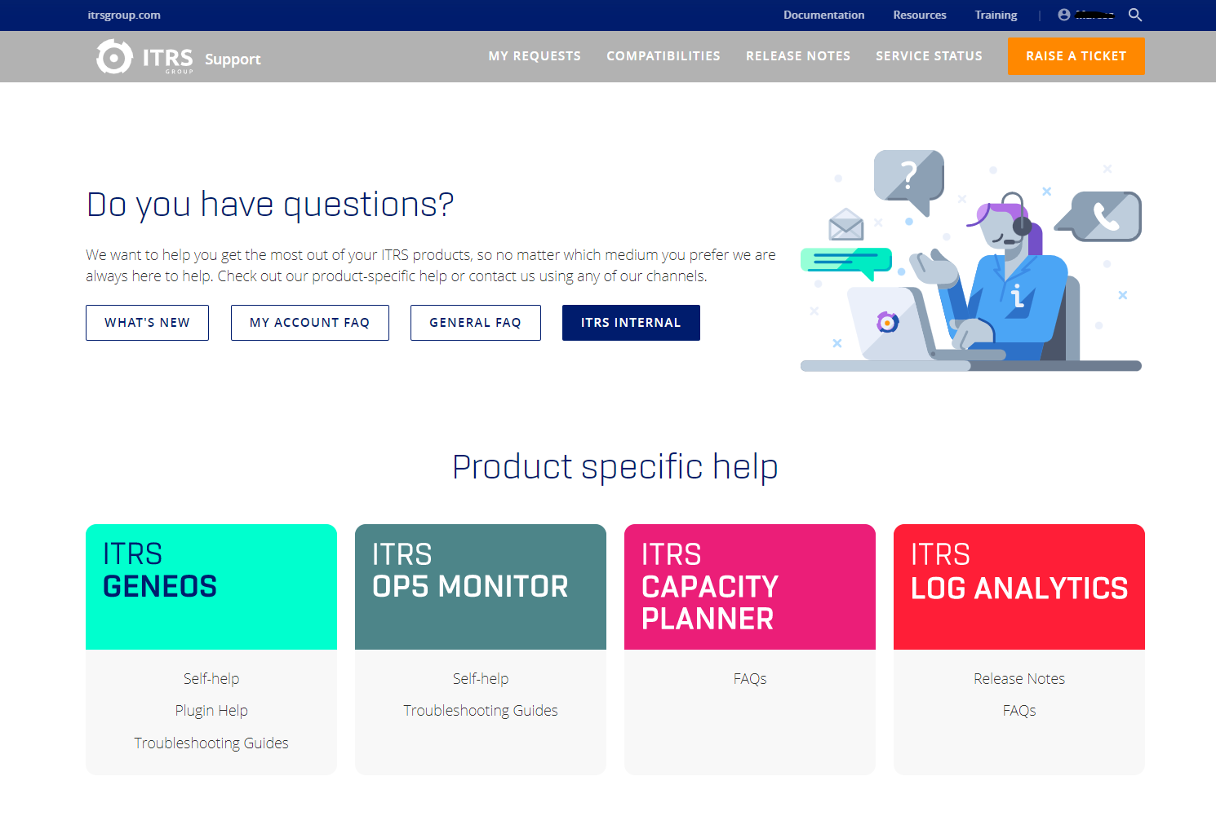Navigate to the top Release Notes menu
Viewport: 1216px width, 829px height.
coord(798,56)
